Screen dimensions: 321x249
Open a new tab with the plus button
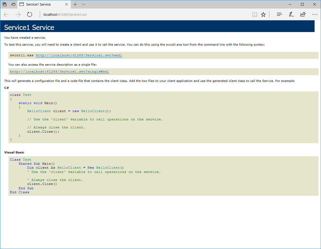tap(75, 4)
